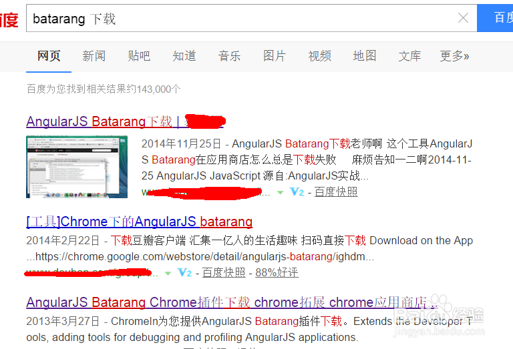Click the 2014年11月25日 snippet text of the first result
The width and height of the screenshot is (513, 349).
[307, 159]
